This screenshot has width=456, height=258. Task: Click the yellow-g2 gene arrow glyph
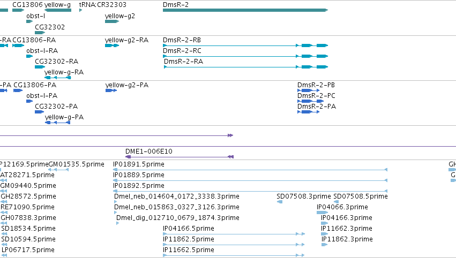pos(112,21)
